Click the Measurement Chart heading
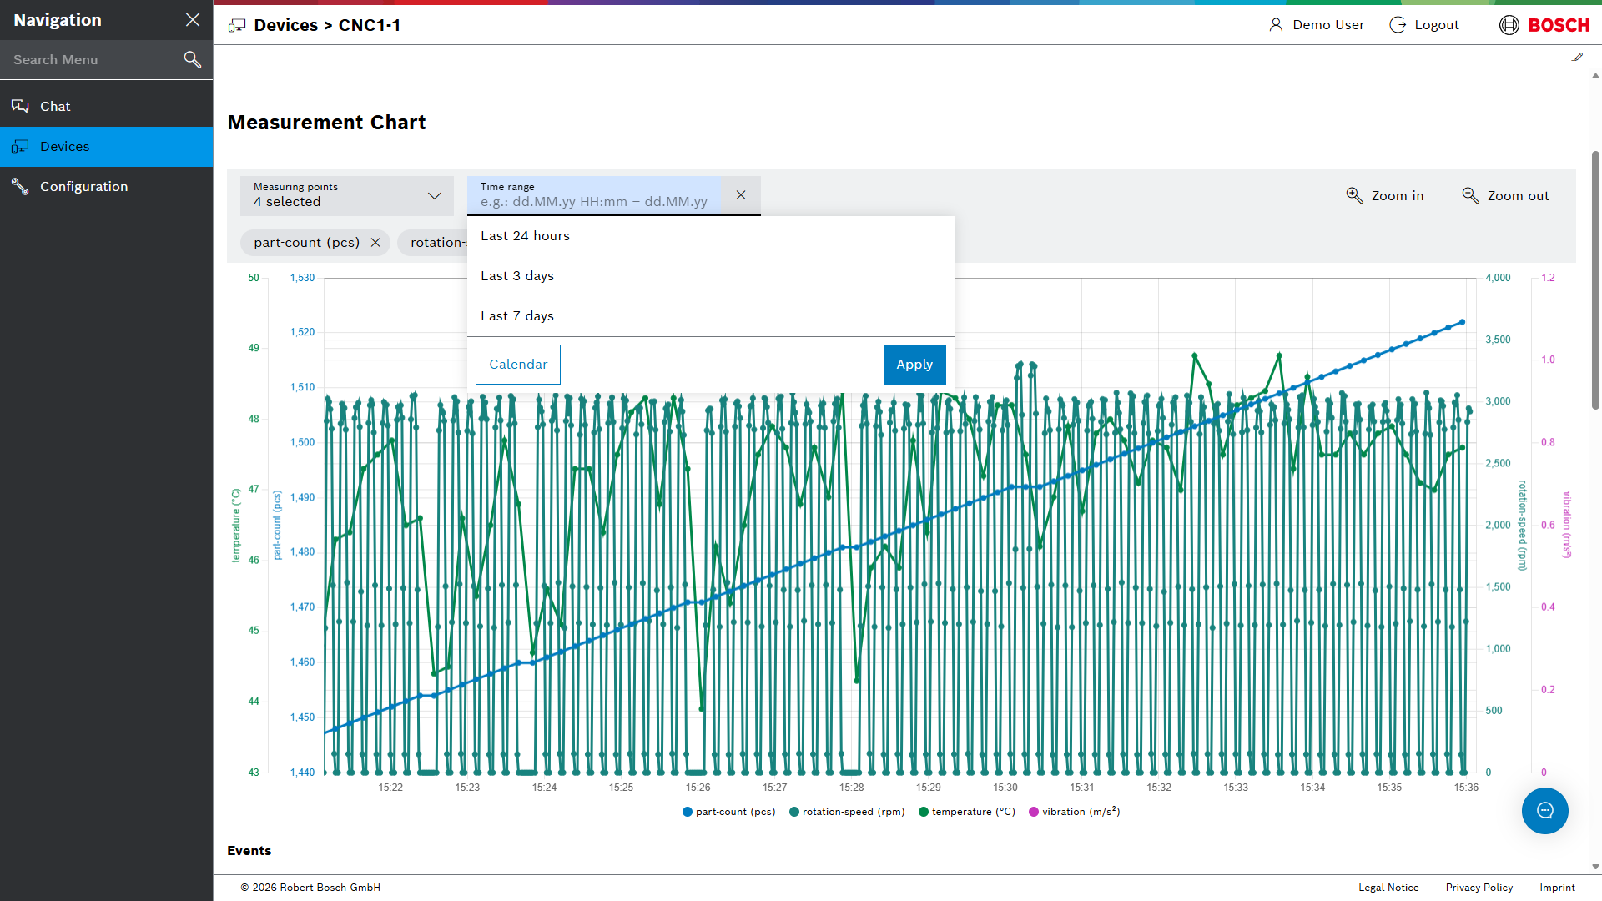The height and width of the screenshot is (901, 1602). 326,123
